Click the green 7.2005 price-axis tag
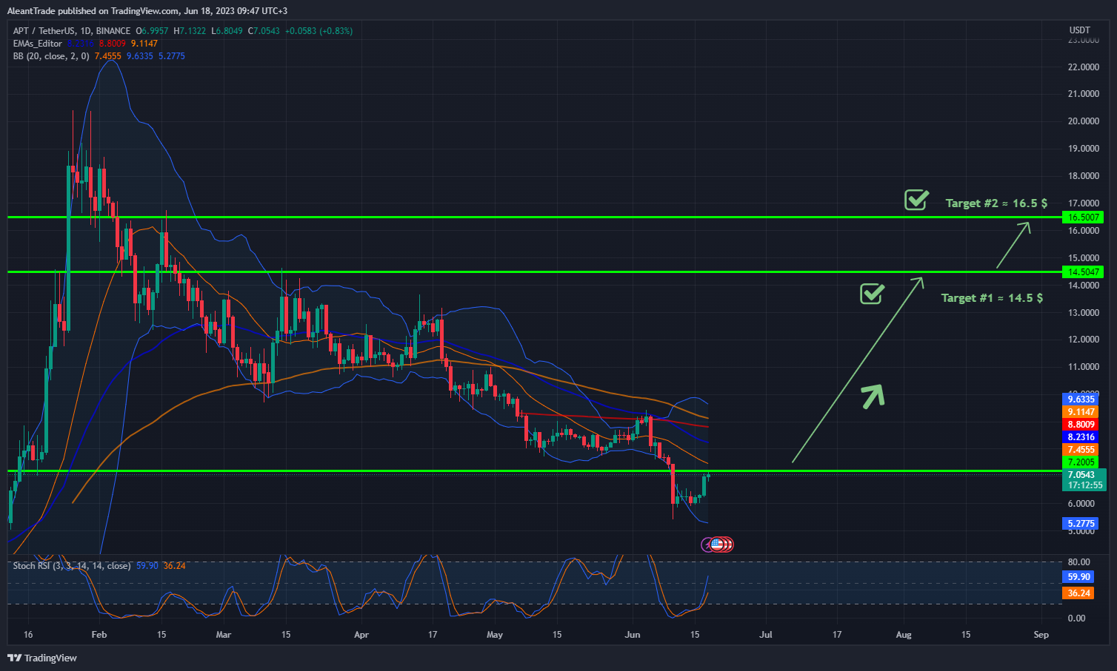 [1081, 462]
